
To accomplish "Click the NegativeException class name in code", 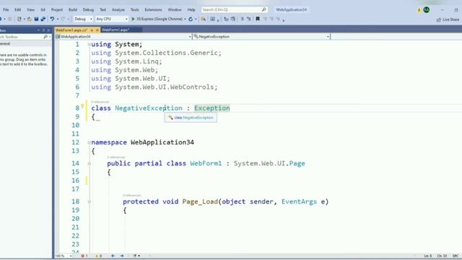I will click(149, 108).
